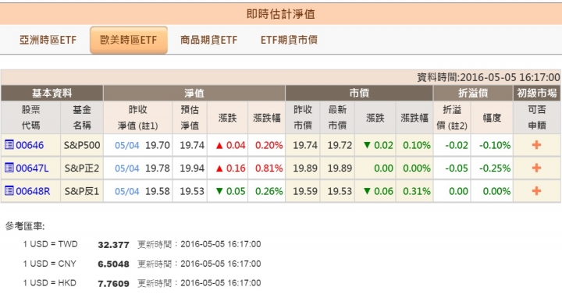This screenshot has width=562, height=294.
Task: Select the 歐美時區ETF tab
Action: coord(129,40)
